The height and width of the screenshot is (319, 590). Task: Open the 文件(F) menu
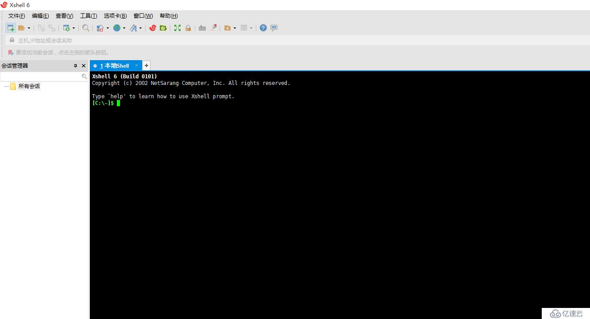pos(17,16)
